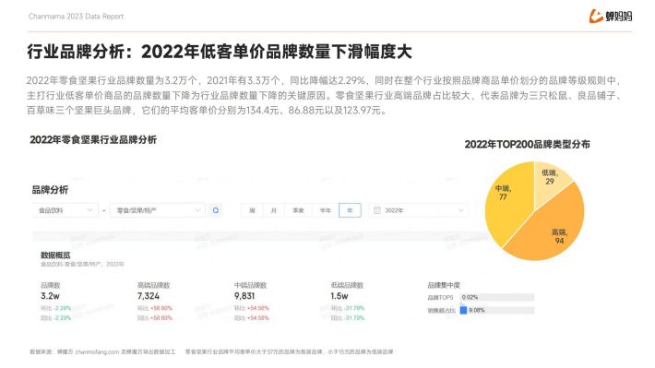Viewport: 655px width, 368px height.
Task: Select the 年 (year) time range tab
Action: (350, 210)
